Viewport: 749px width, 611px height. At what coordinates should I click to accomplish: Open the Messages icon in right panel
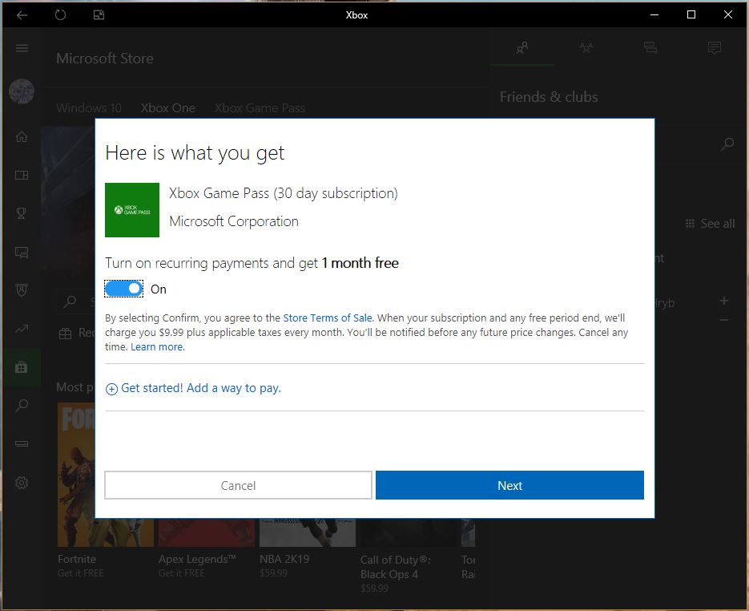(715, 48)
